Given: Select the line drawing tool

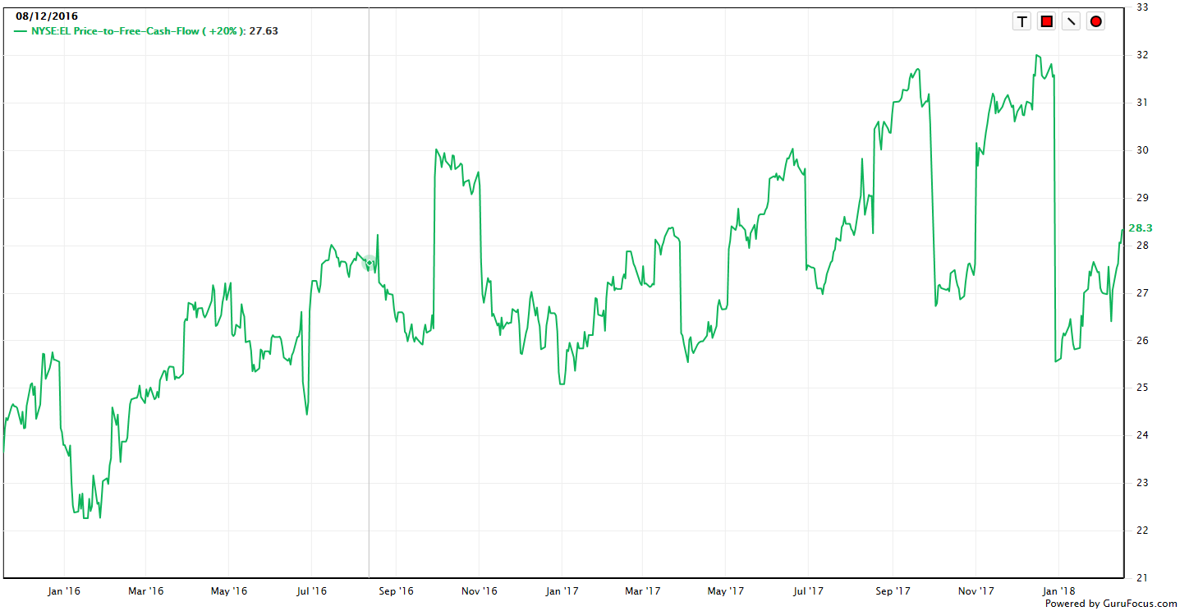Looking at the screenshot, I should coord(1071,21).
